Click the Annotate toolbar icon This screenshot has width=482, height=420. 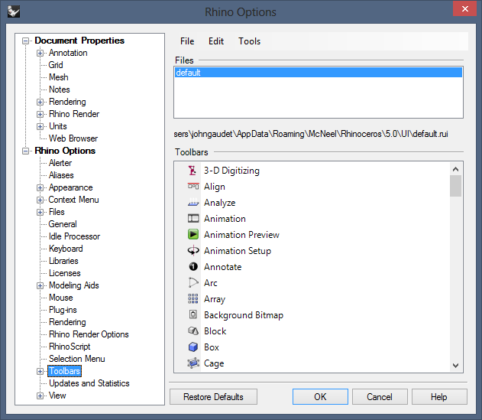193,267
